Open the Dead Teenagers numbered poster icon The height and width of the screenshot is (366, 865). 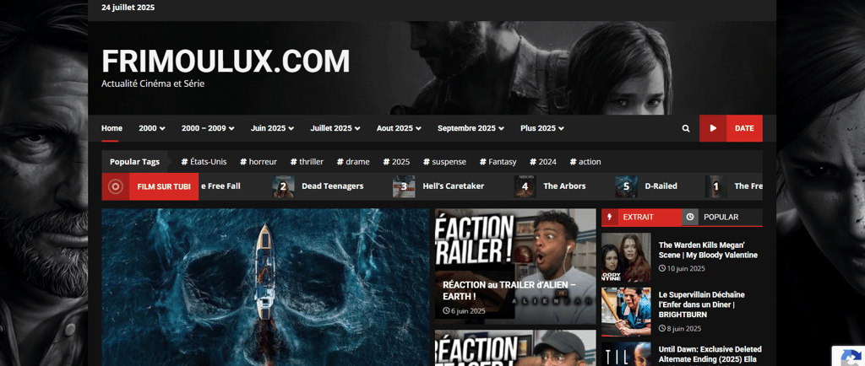pyautogui.click(x=283, y=186)
